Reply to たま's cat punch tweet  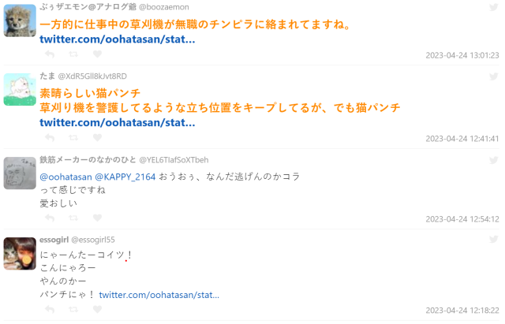click(x=50, y=138)
